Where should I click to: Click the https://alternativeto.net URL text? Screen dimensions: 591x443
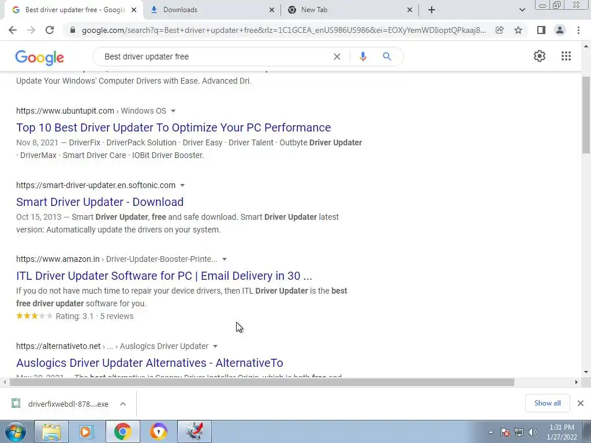tap(58, 346)
